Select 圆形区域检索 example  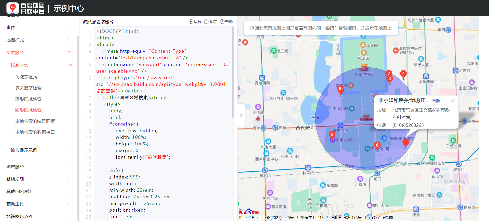click(28, 110)
